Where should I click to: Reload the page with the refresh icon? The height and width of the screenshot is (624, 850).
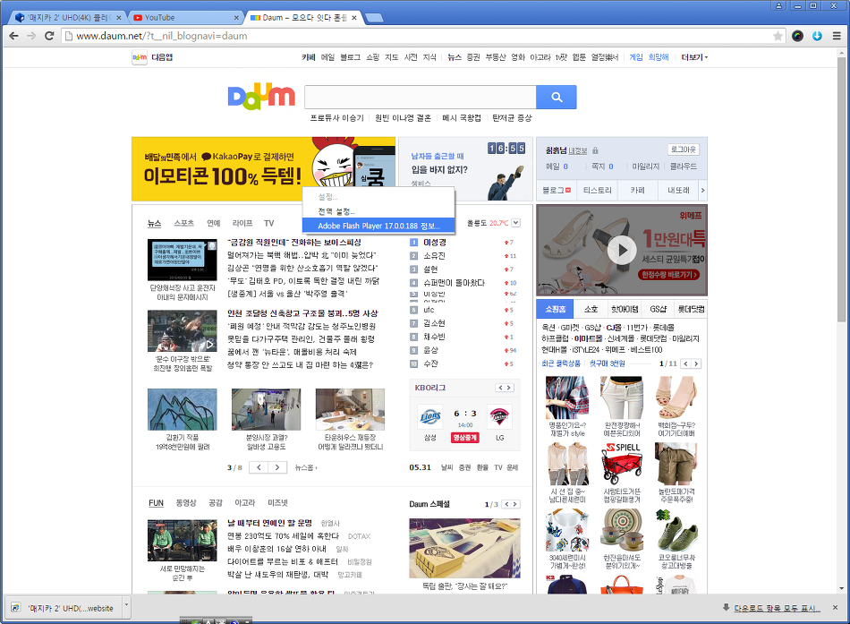pos(49,36)
